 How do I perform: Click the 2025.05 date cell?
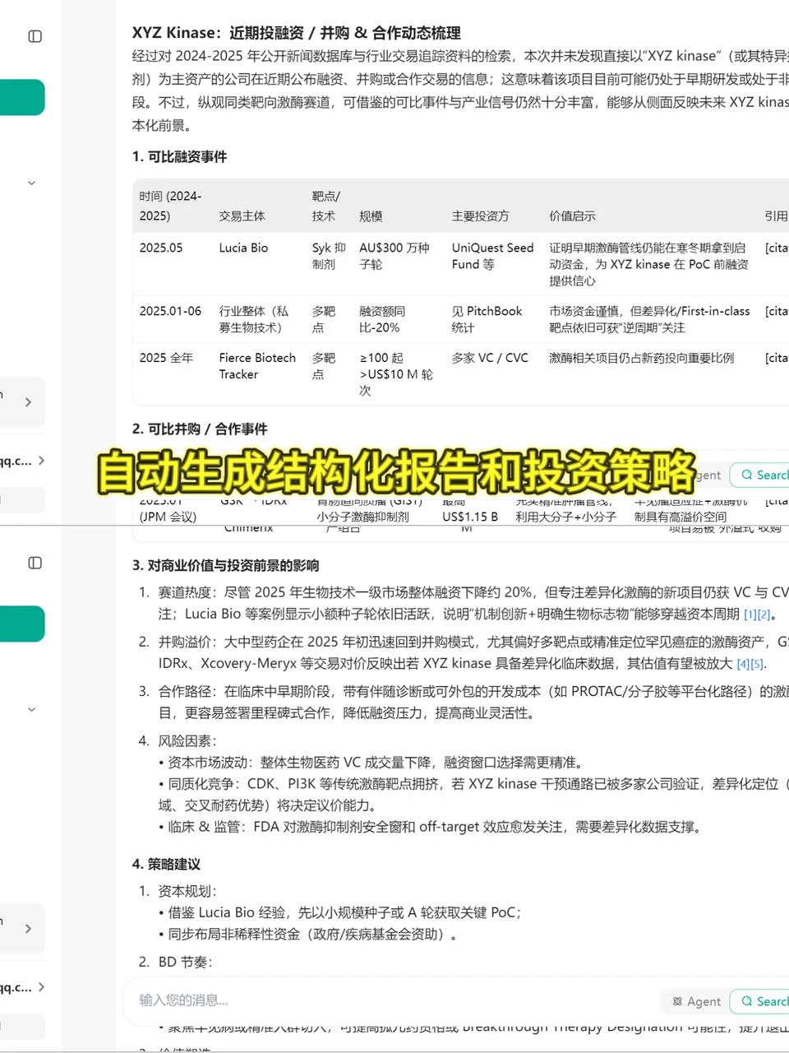point(161,248)
